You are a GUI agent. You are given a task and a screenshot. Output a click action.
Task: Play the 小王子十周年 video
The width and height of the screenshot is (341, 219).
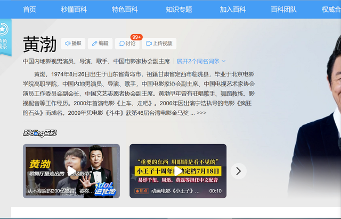[178, 171]
